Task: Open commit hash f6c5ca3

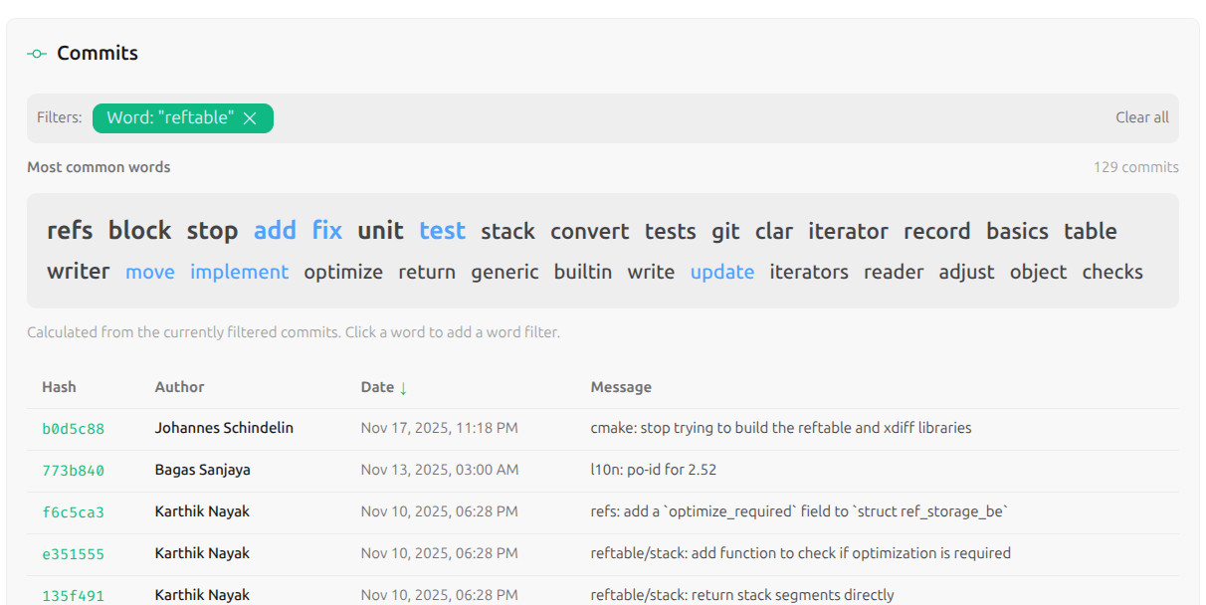Action: 73,512
